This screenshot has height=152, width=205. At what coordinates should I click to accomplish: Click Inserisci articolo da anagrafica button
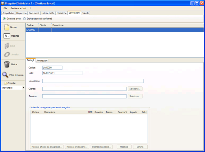(47, 147)
